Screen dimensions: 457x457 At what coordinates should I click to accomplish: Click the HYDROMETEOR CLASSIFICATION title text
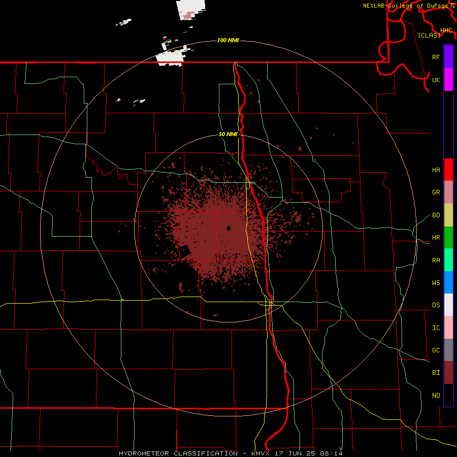tap(178, 453)
